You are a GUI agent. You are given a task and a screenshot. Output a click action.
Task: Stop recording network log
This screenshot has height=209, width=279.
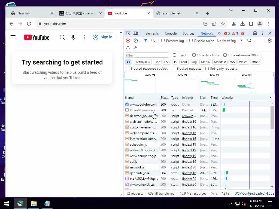[128, 41]
